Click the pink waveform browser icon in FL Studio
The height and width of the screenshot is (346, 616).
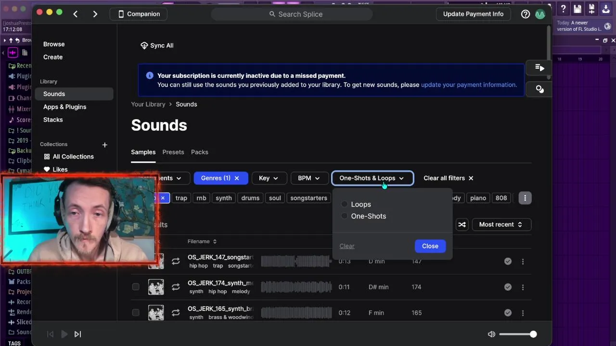click(13, 52)
